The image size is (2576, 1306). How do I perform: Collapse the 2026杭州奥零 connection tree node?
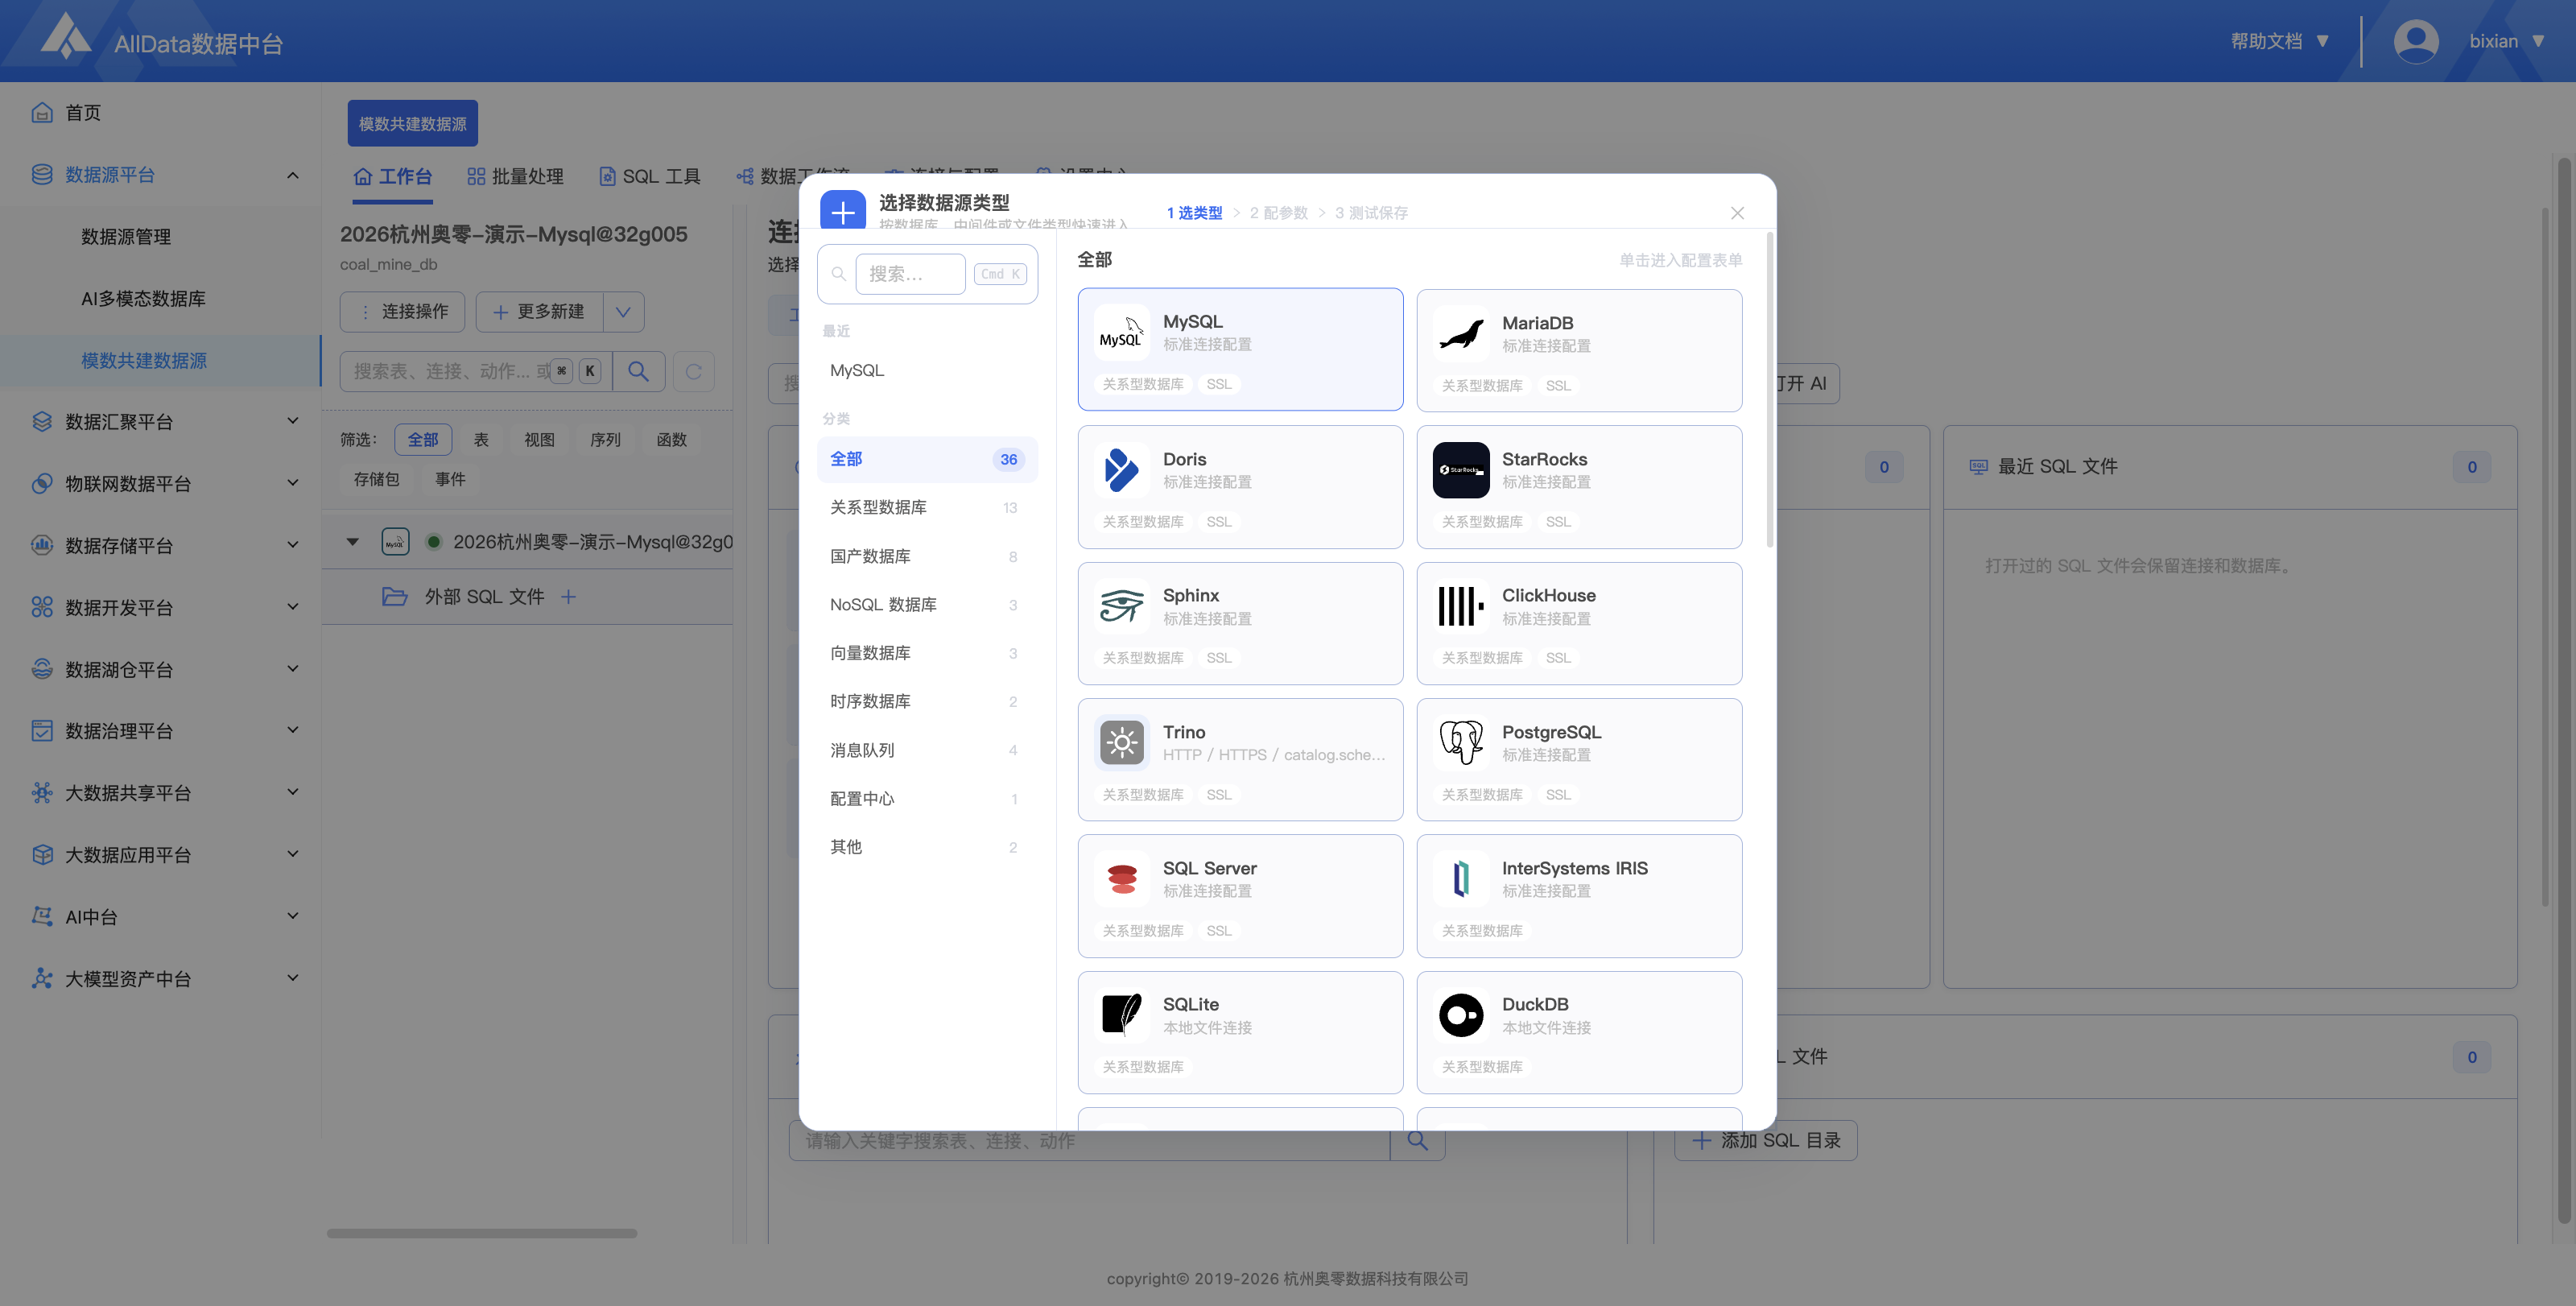(x=352, y=542)
